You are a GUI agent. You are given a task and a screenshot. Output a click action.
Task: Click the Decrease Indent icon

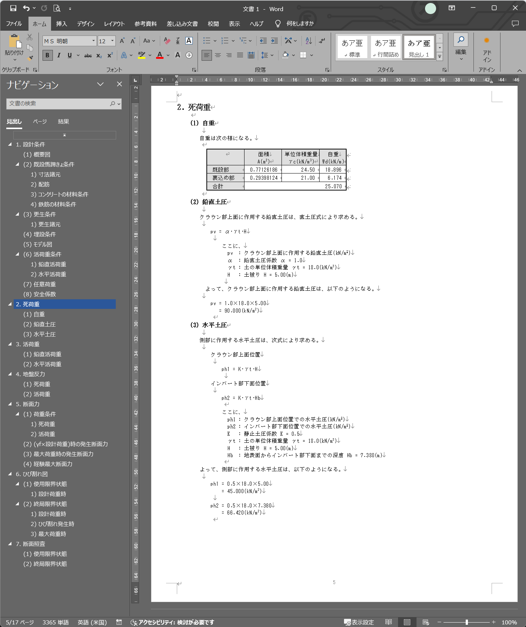point(263,41)
